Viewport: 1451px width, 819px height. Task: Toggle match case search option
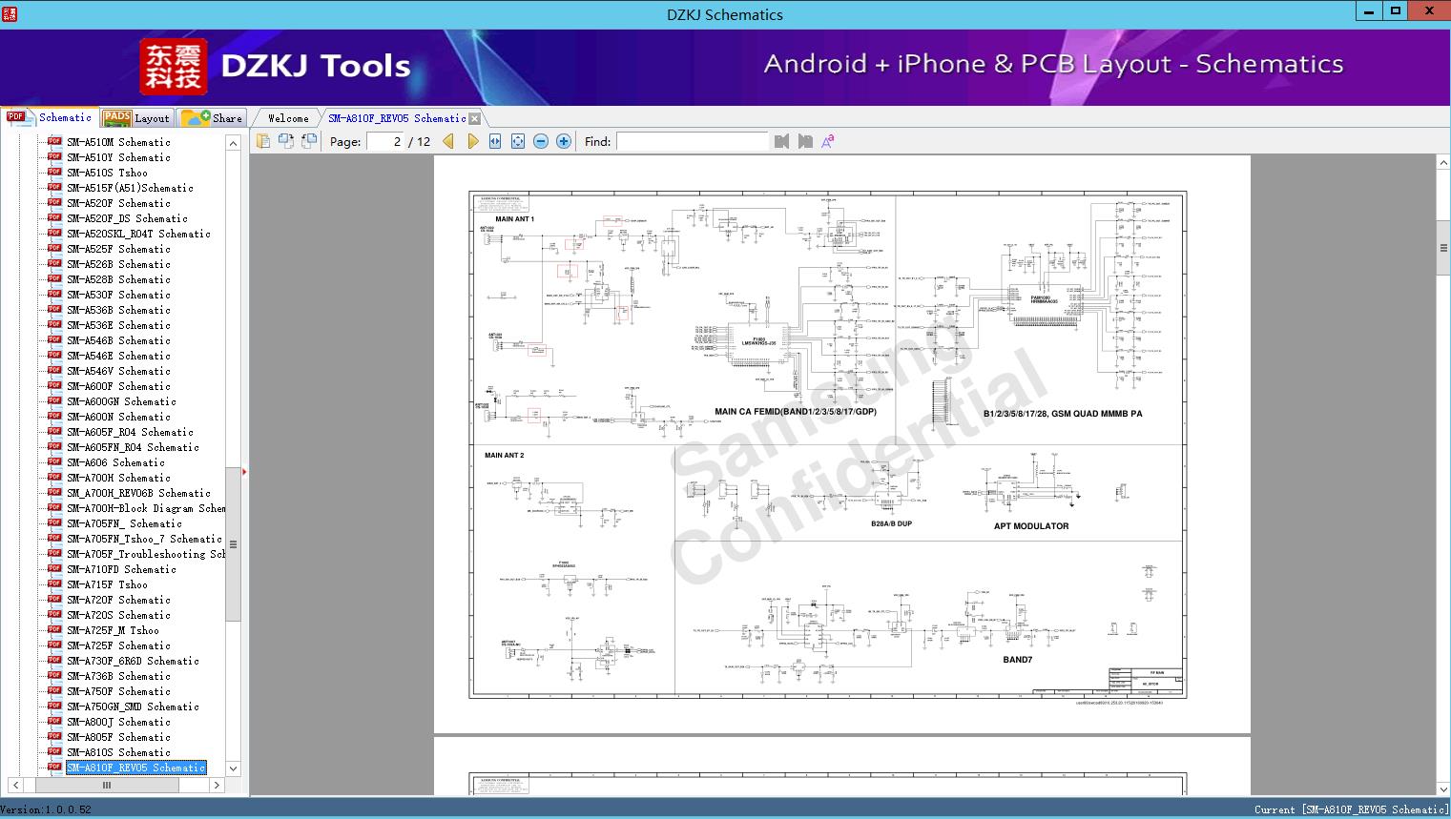pyautogui.click(x=828, y=141)
